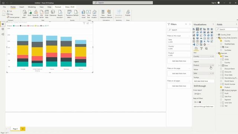
Task: Open the Get data dropdown
Action: [x=25, y=14]
